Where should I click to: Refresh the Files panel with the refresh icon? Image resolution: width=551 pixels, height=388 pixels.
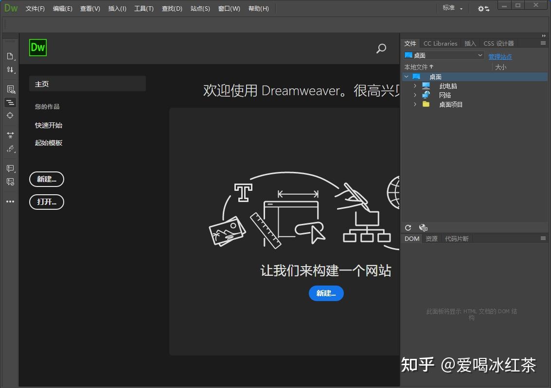pos(408,227)
